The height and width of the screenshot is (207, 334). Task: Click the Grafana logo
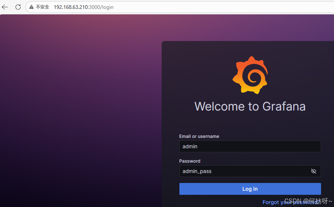pos(250,75)
